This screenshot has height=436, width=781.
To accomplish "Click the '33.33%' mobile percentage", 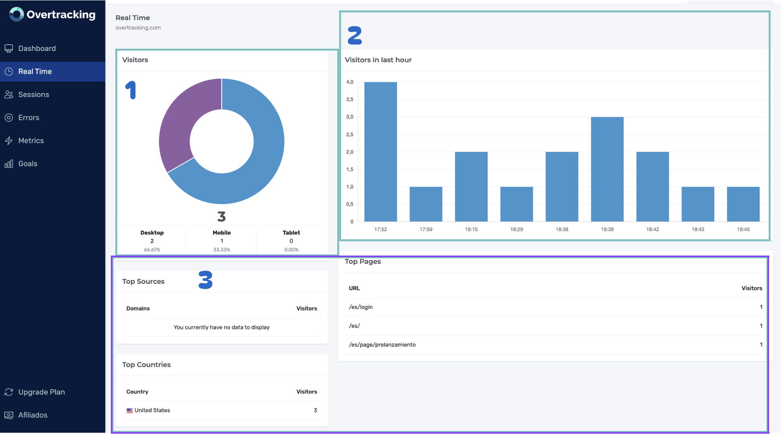I will (222, 250).
